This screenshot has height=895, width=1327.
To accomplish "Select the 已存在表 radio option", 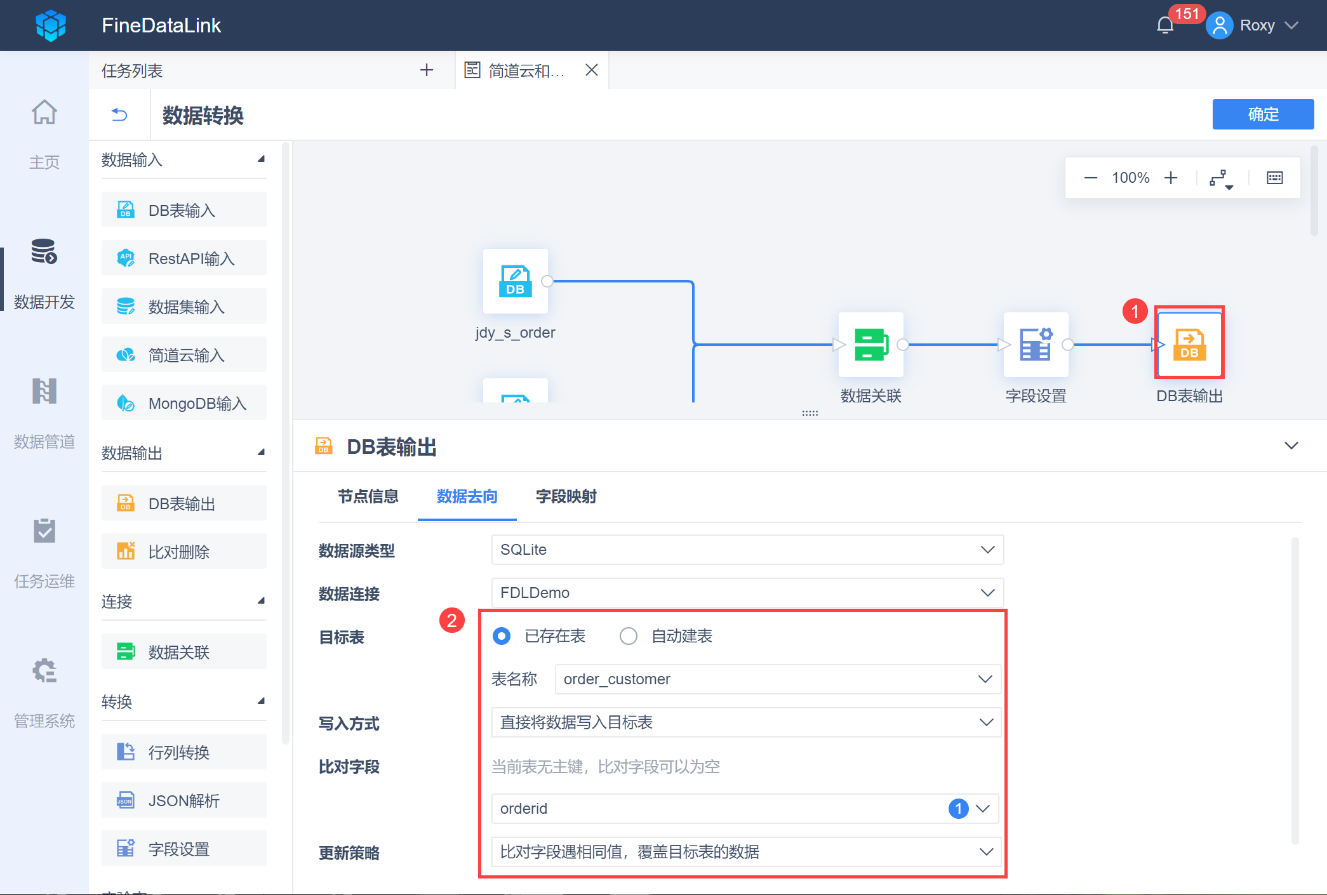I will pos(502,636).
